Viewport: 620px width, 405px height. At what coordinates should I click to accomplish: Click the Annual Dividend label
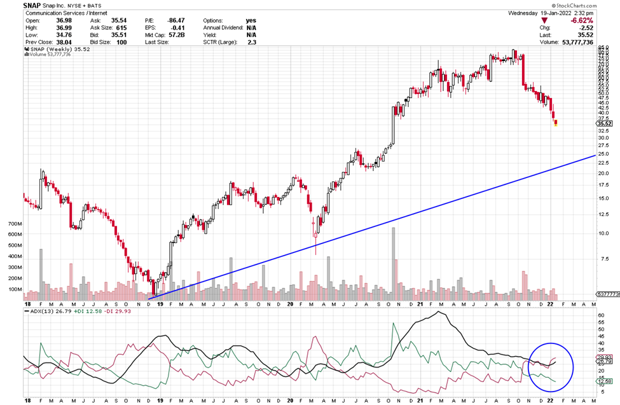tap(223, 28)
